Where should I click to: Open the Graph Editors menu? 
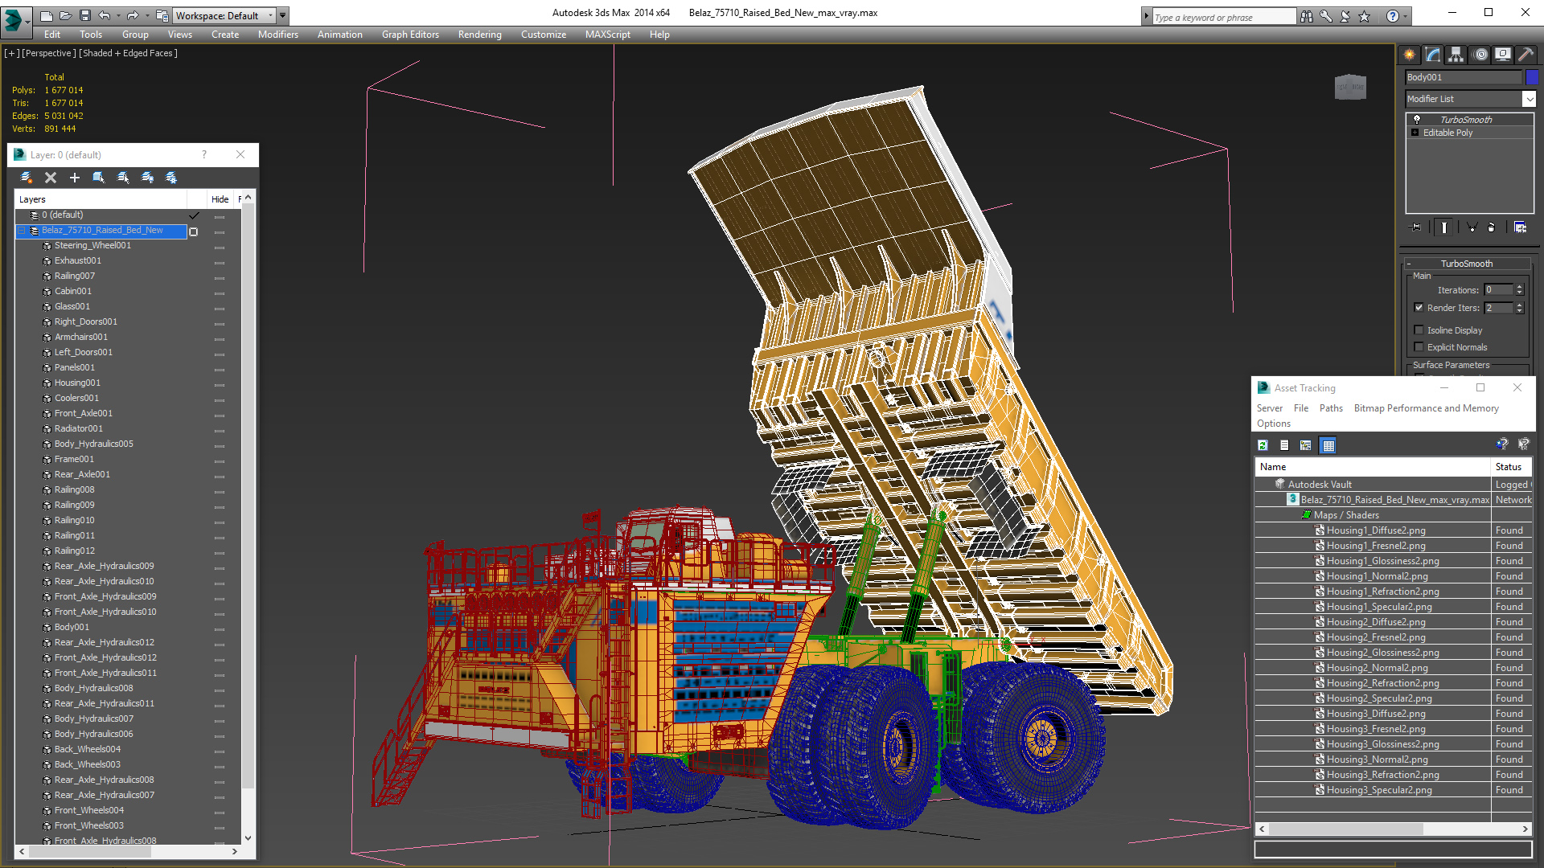tap(410, 35)
